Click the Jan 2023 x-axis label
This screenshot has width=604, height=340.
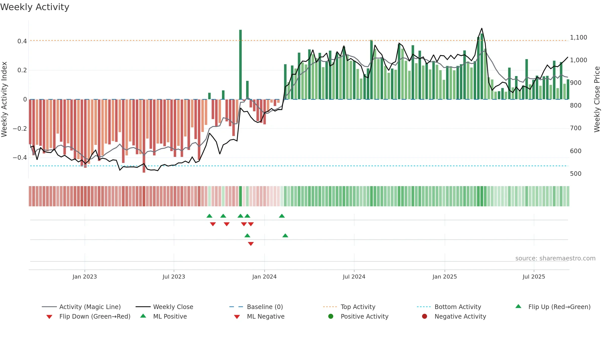point(85,277)
